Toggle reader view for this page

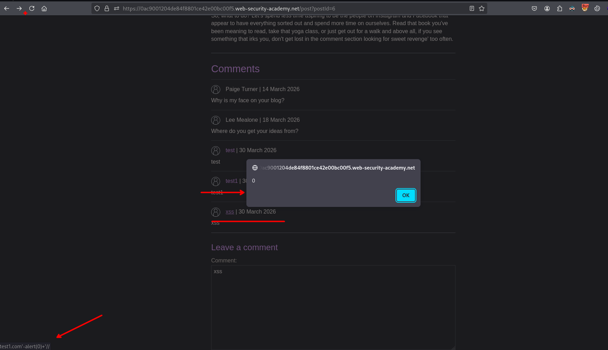(472, 8)
